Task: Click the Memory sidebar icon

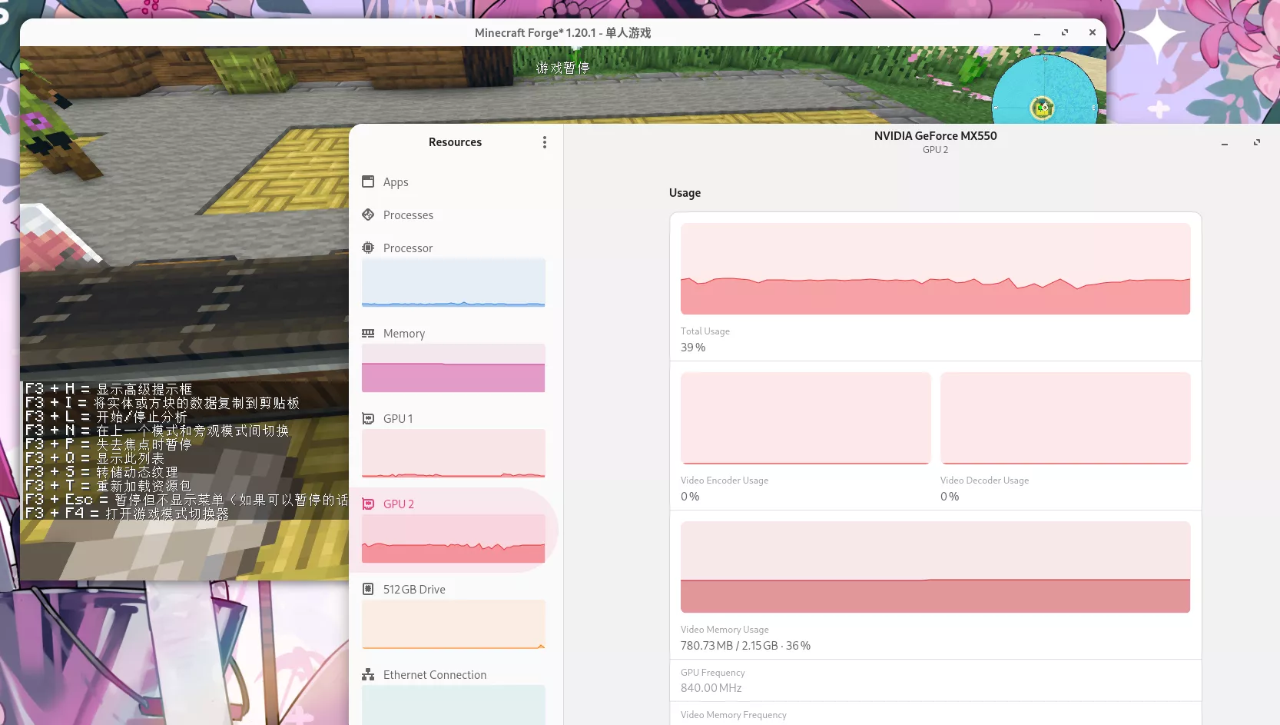Action: 368,333
